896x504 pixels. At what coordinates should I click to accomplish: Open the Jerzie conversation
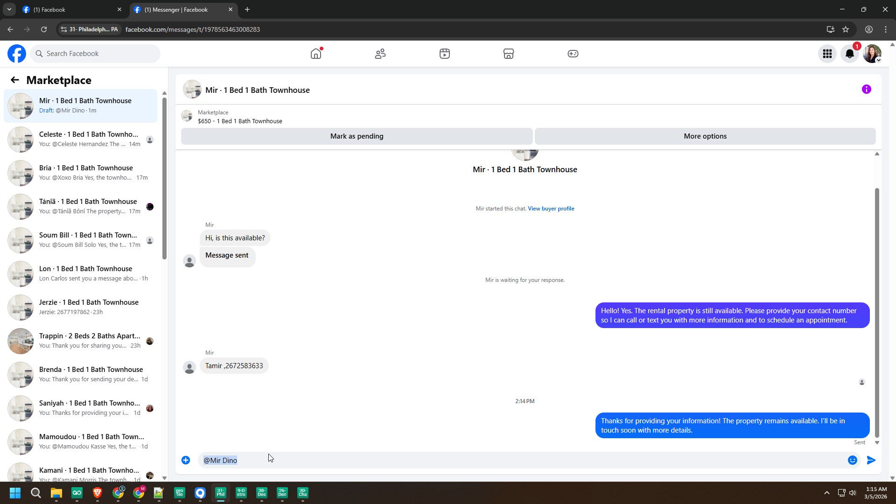pos(81,308)
